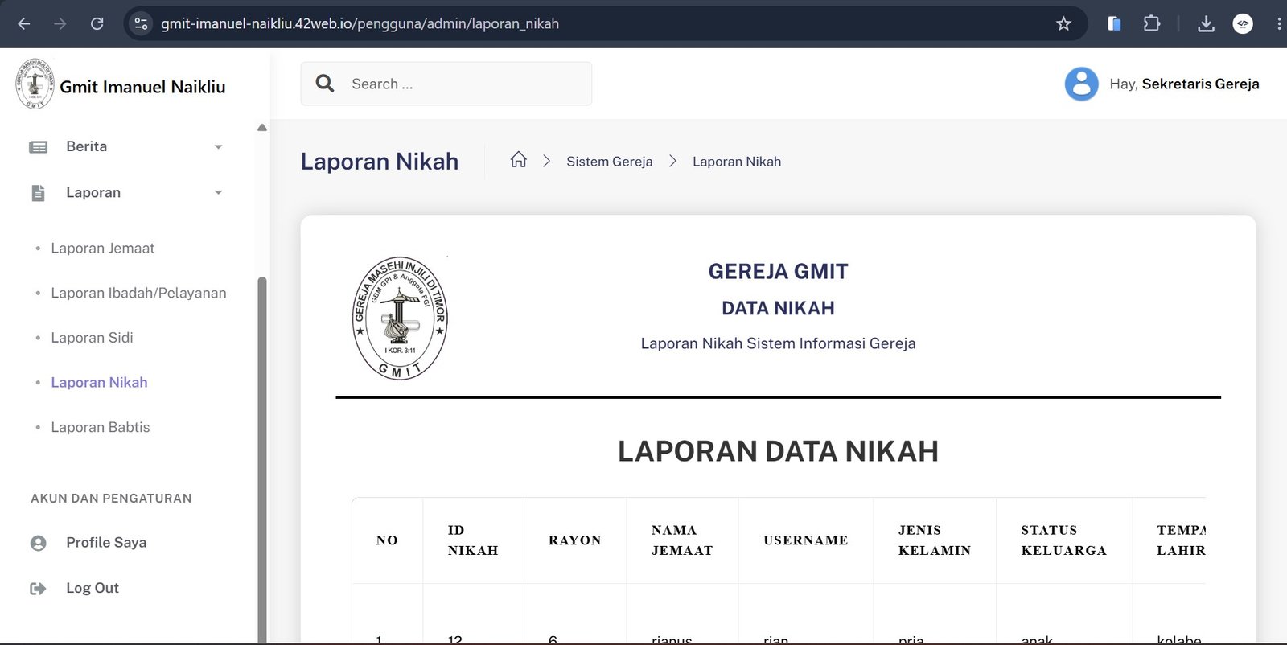1287x645 pixels.
Task: Click the USERNAME column header
Action: [x=805, y=540]
